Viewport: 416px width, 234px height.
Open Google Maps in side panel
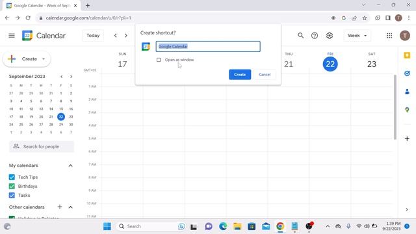coord(407,110)
